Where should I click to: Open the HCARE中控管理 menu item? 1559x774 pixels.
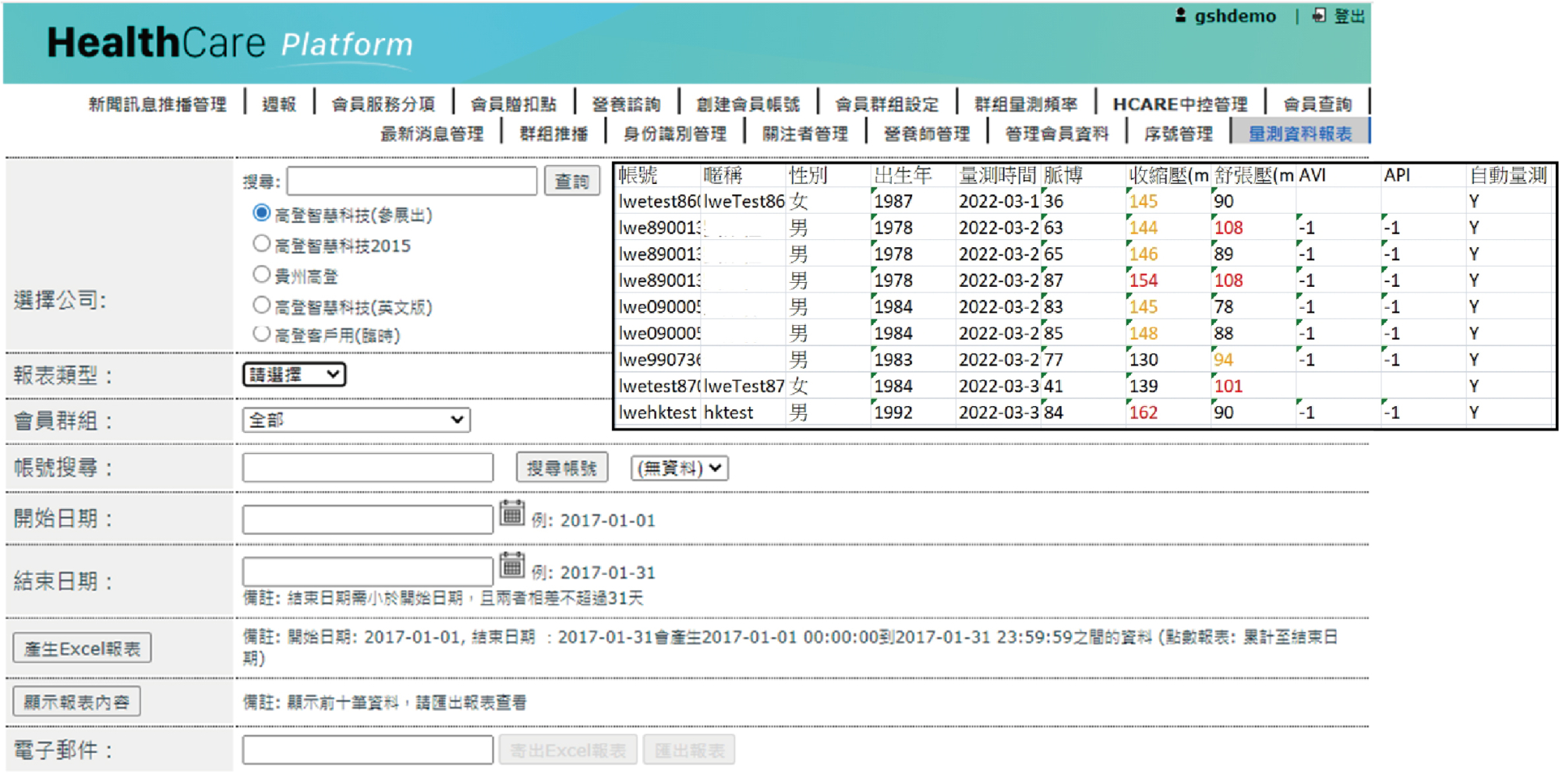1179,104
